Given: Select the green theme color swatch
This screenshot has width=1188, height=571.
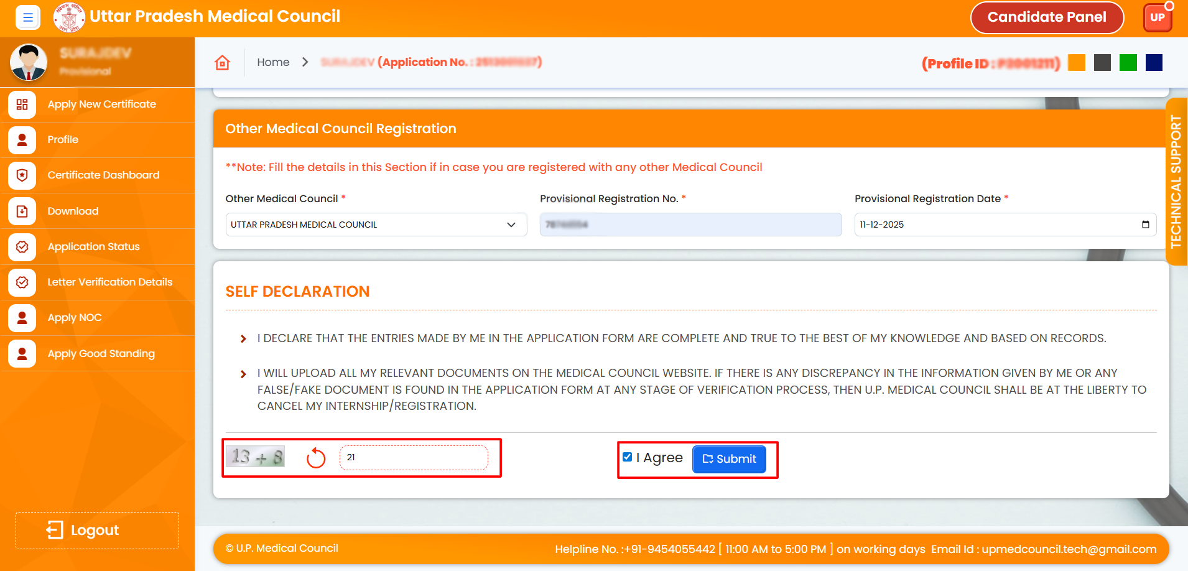Looking at the screenshot, I should tap(1128, 63).
